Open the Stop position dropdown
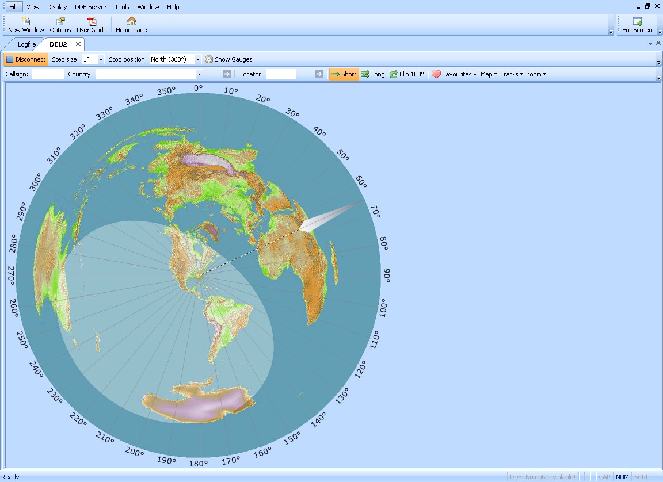 point(198,59)
